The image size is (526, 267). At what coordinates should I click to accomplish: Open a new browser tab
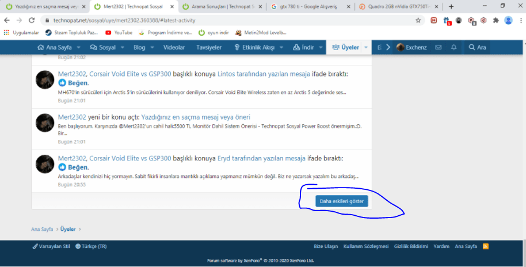pos(451,7)
